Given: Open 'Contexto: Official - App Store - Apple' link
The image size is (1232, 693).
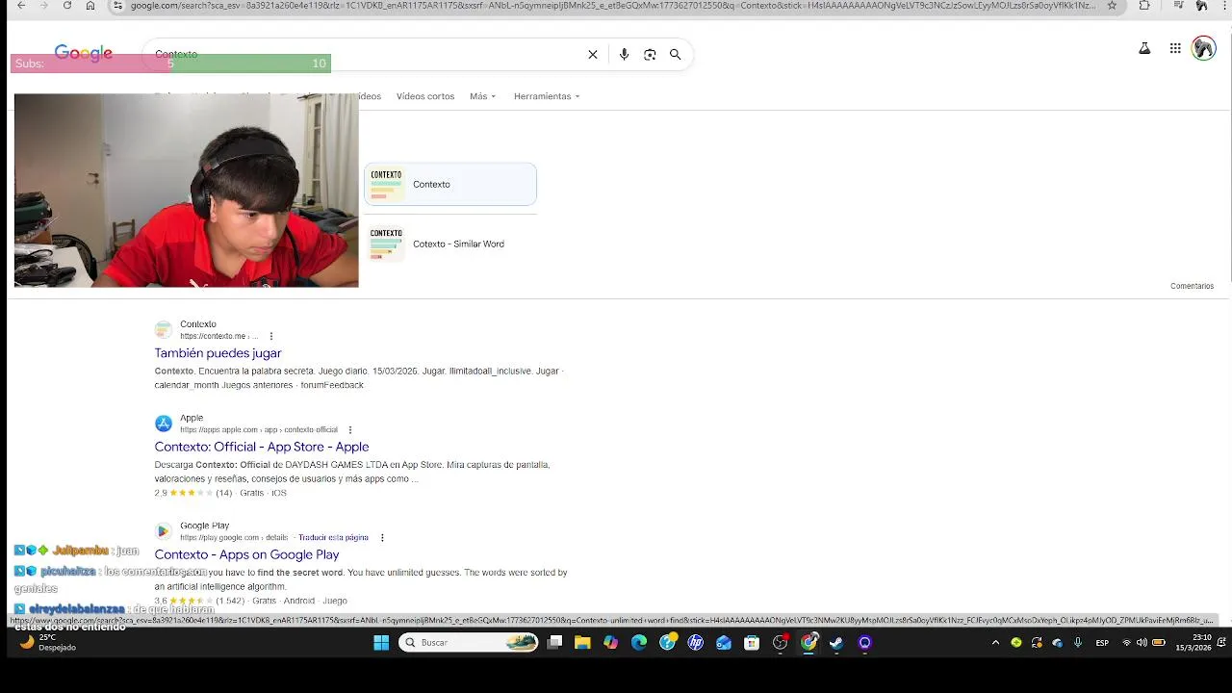Looking at the screenshot, I should coord(262,447).
